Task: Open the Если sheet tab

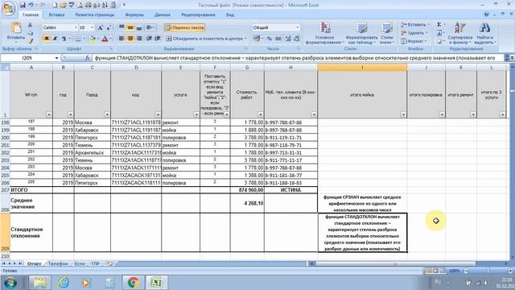Action: [80, 263]
